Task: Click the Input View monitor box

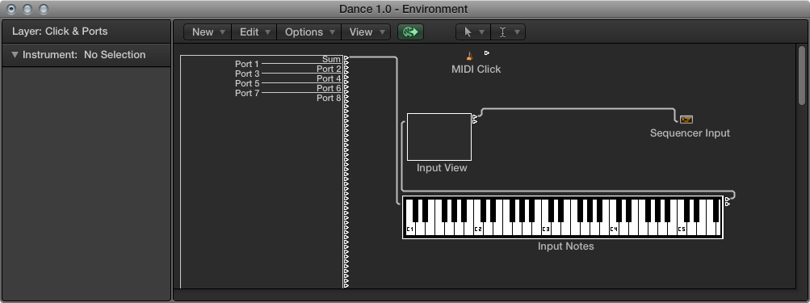Action: (439, 137)
